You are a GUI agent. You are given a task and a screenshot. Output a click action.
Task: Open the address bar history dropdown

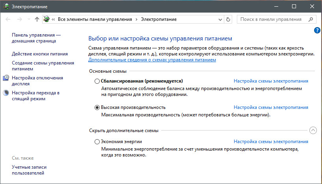[x=220, y=19]
